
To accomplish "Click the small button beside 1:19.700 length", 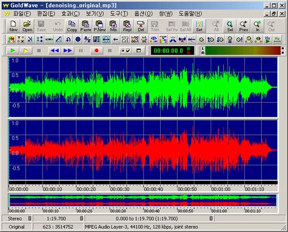I will [x=82, y=218].
